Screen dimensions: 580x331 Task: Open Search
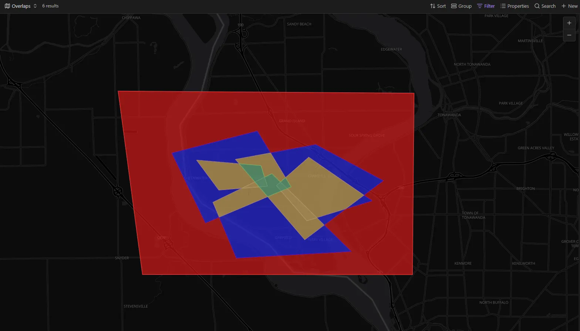click(545, 6)
